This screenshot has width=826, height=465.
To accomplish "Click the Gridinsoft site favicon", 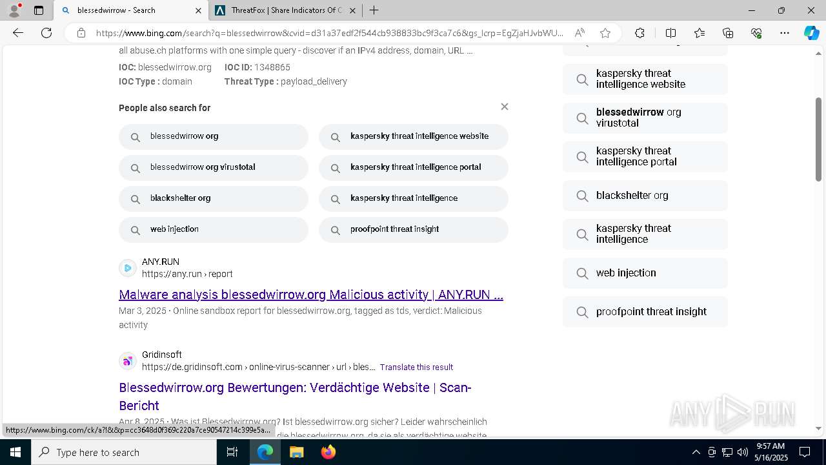I will [x=128, y=360].
